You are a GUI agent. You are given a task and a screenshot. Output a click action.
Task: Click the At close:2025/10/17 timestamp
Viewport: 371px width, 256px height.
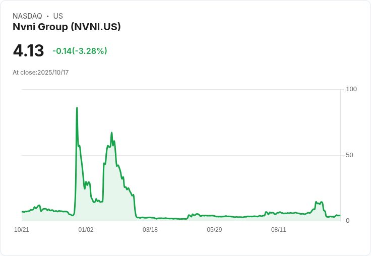(41, 73)
